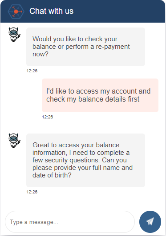Click 'Great to access your balance' opening line
The image size is (166, 236).
pyautogui.click(x=76, y=145)
